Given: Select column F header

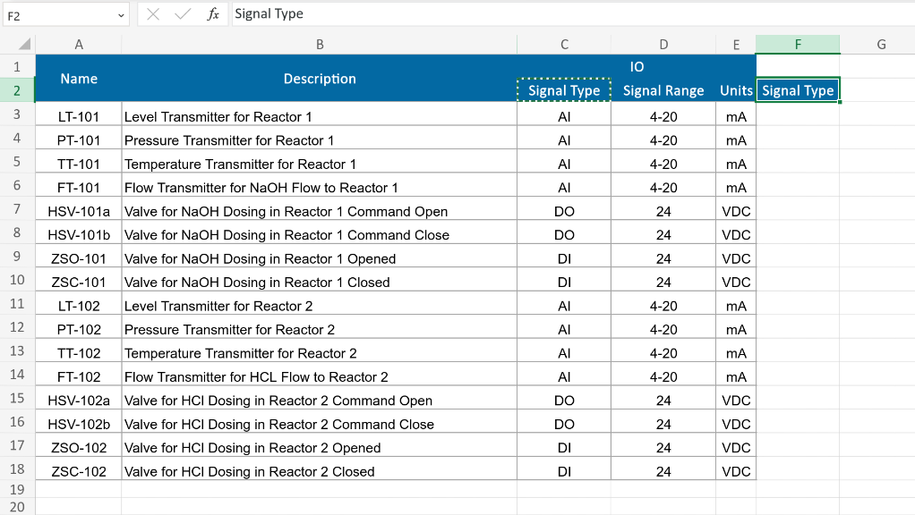Looking at the screenshot, I should [x=797, y=45].
